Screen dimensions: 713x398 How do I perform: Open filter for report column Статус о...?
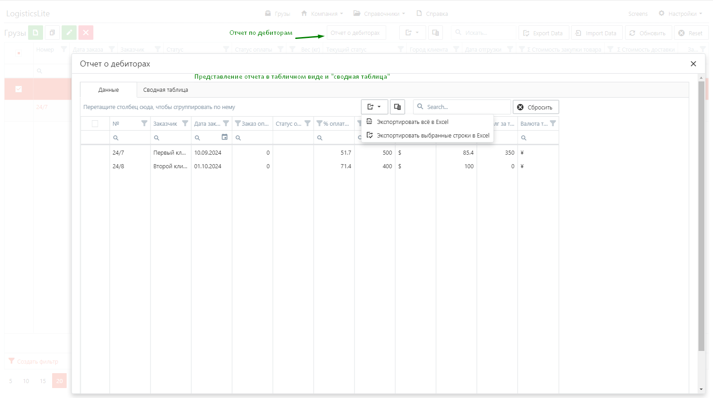point(307,123)
